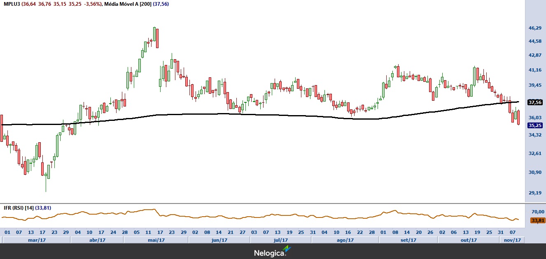Click the blue 35,25 last price tag
Screen dimensions: 546x259
tap(534, 125)
